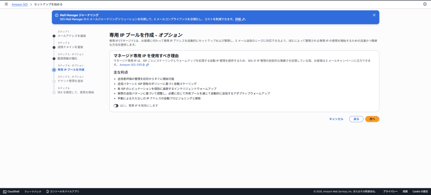Click the 戻る button
Screen dimensions: 431x195
pyautogui.click(x=356, y=119)
